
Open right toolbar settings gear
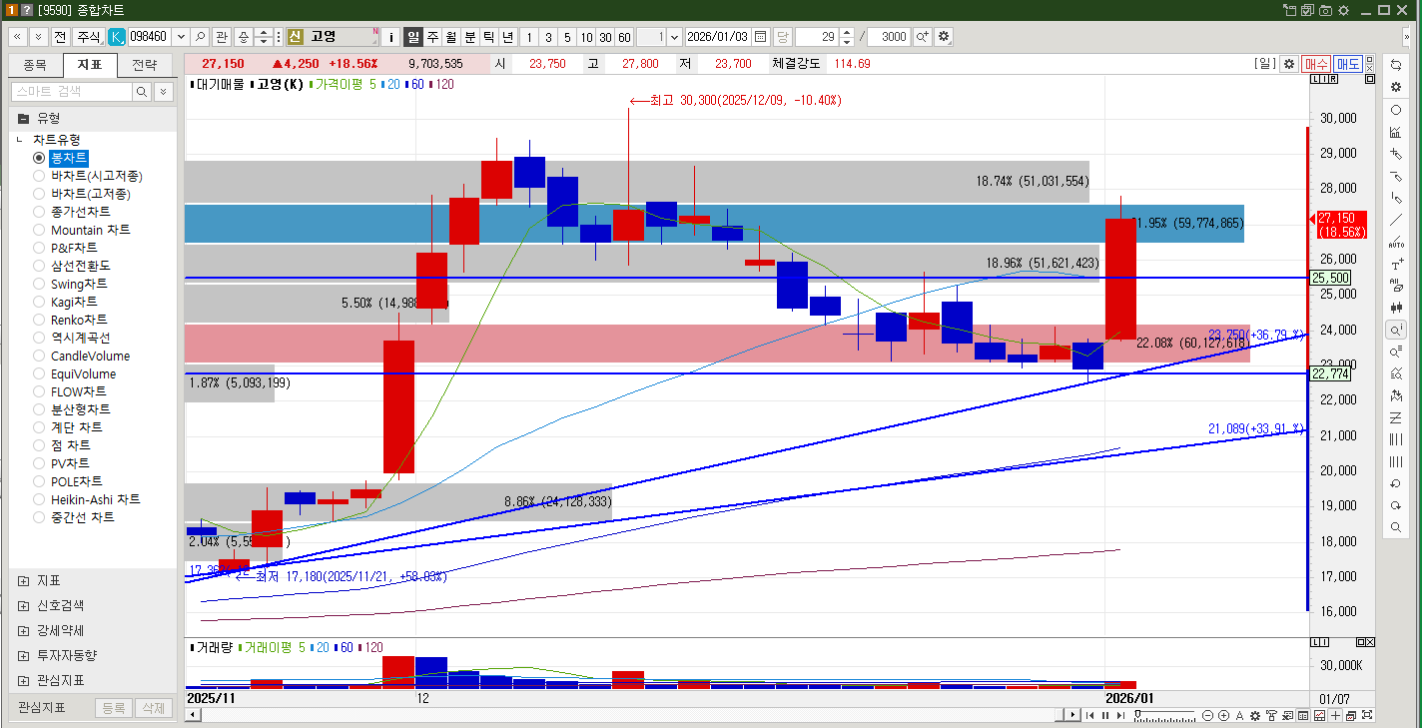tap(1396, 87)
